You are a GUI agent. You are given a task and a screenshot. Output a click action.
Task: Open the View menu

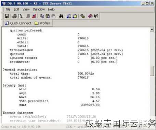point(26,9)
